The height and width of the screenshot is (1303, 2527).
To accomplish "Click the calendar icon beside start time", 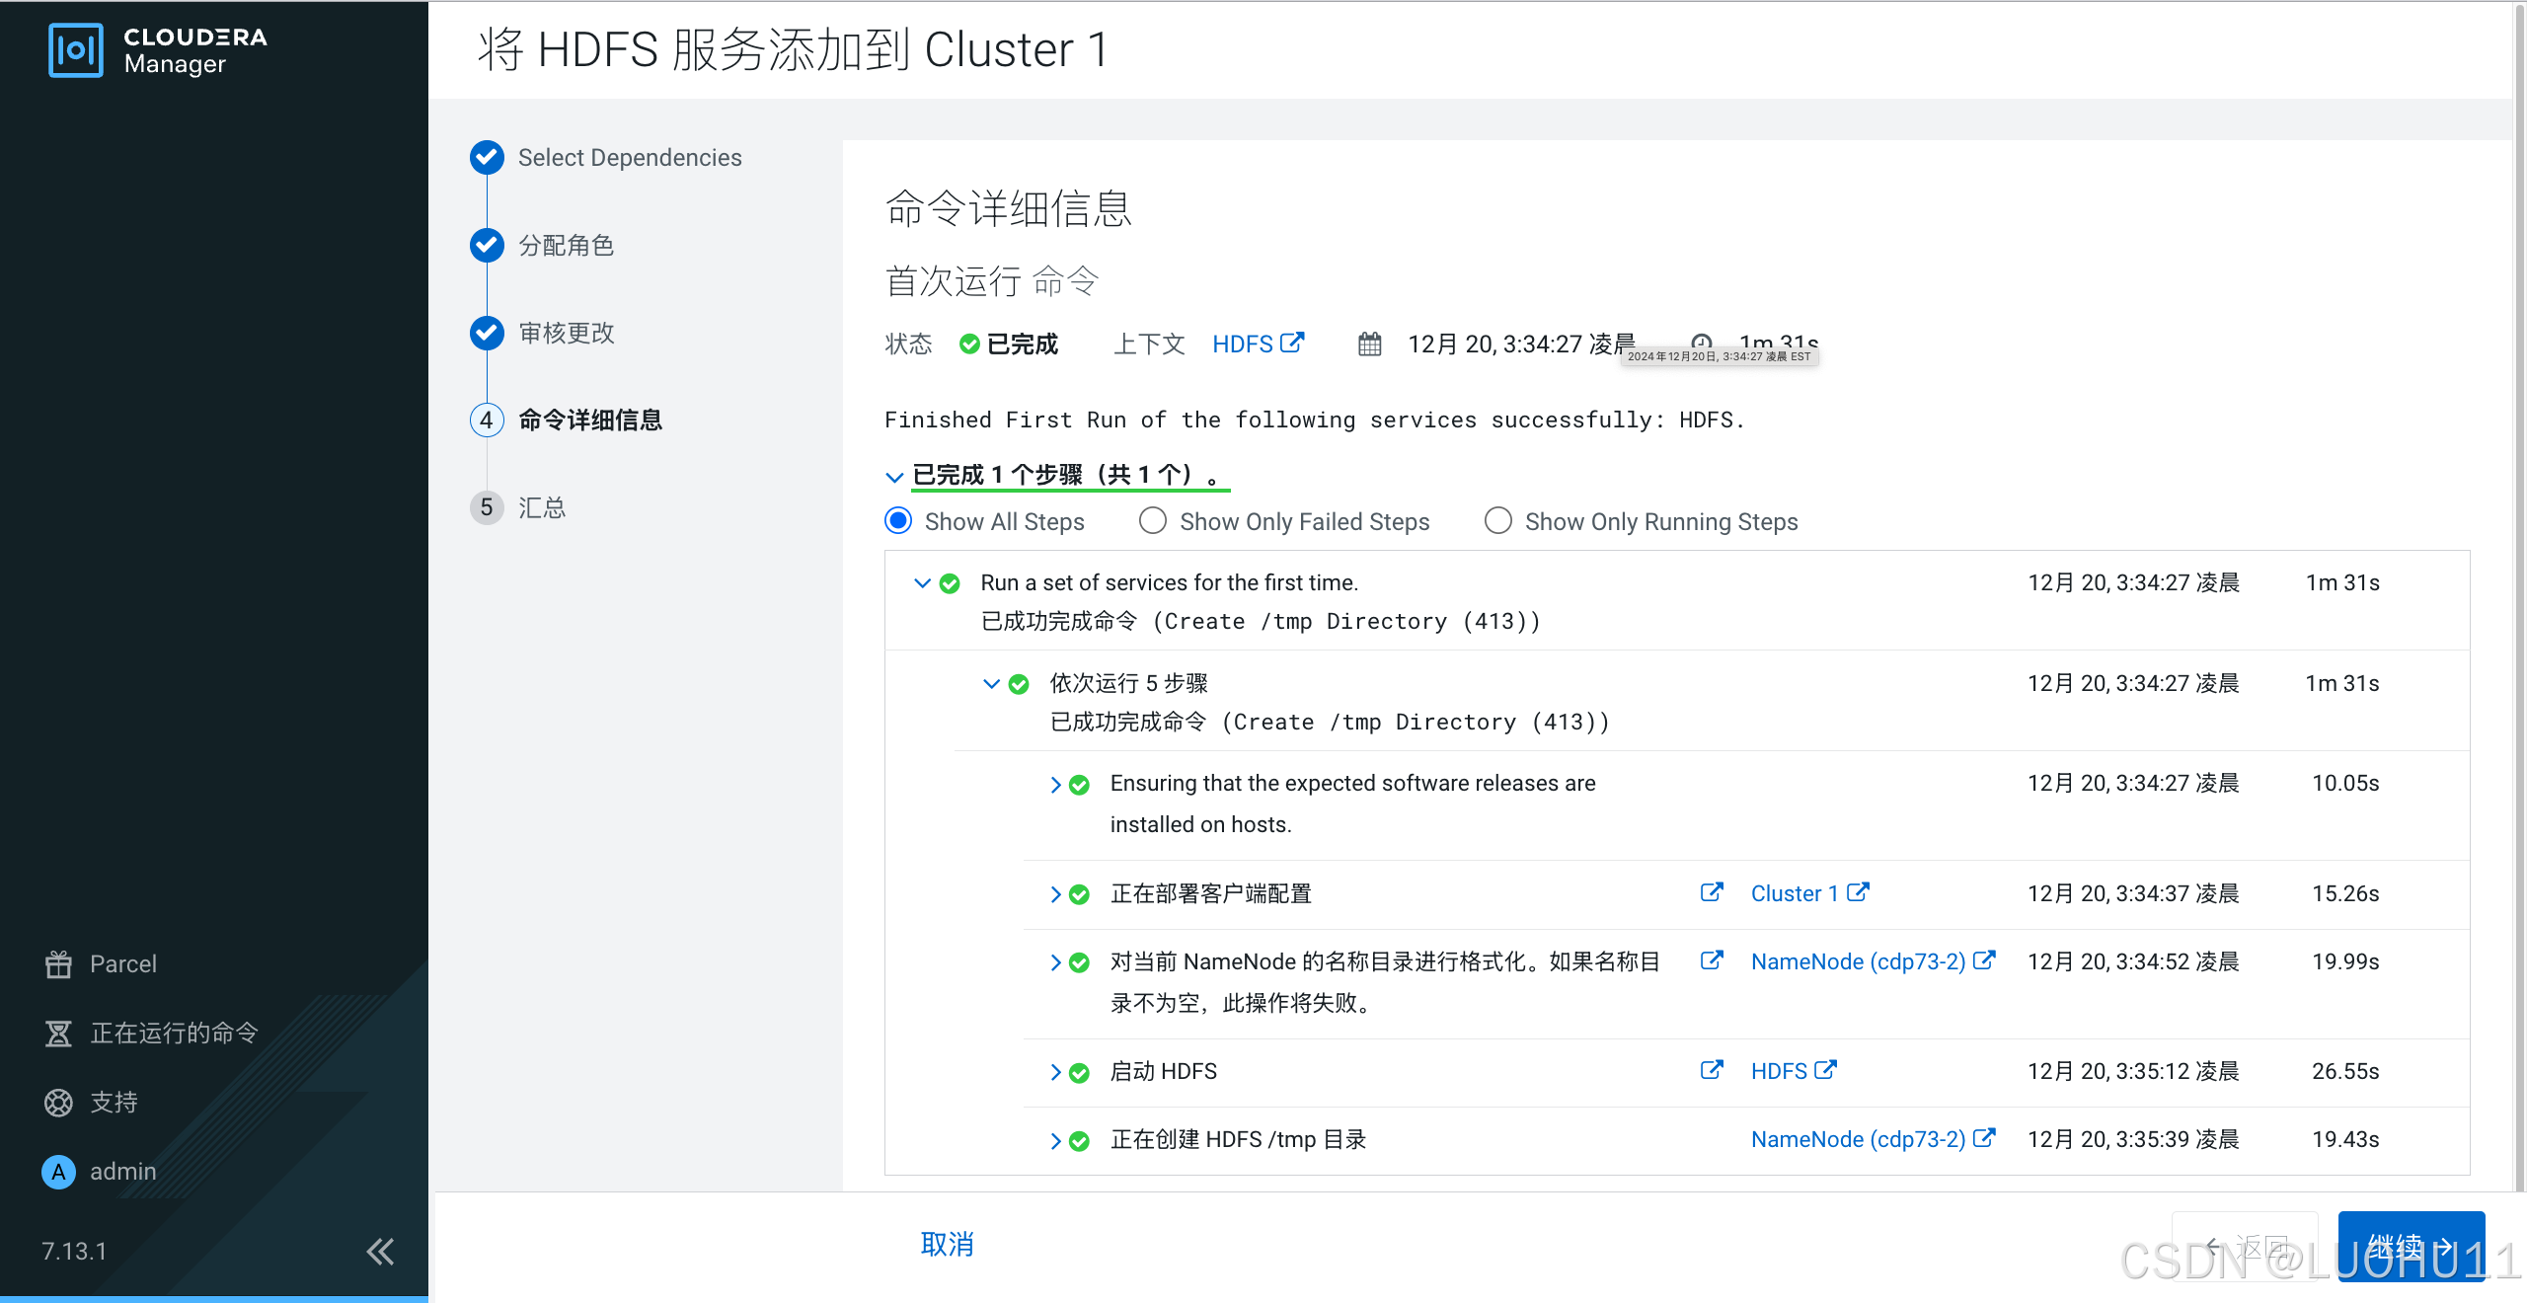I will click(x=1369, y=345).
